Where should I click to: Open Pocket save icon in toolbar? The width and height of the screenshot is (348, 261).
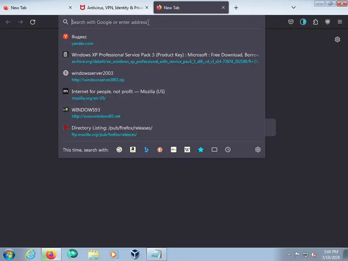click(291, 22)
